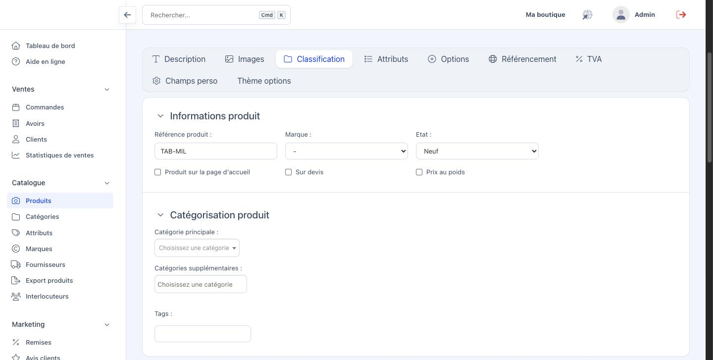Collapse the Informations produit section
713x360 pixels.
pos(160,116)
